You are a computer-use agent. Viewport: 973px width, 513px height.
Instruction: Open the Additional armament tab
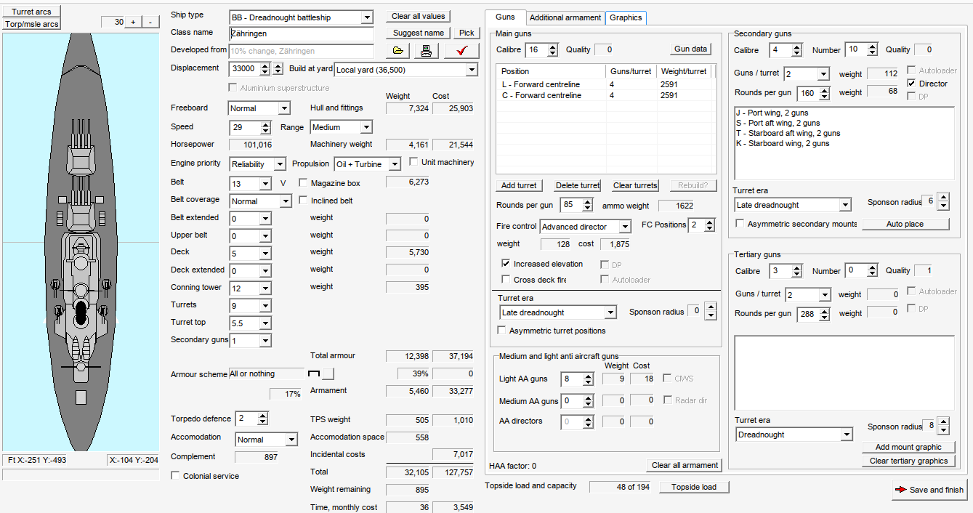pyautogui.click(x=565, y=17)
